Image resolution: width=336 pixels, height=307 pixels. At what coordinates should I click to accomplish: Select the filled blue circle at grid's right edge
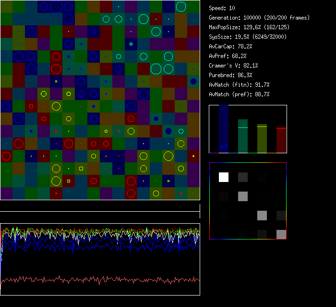point(193,81)
